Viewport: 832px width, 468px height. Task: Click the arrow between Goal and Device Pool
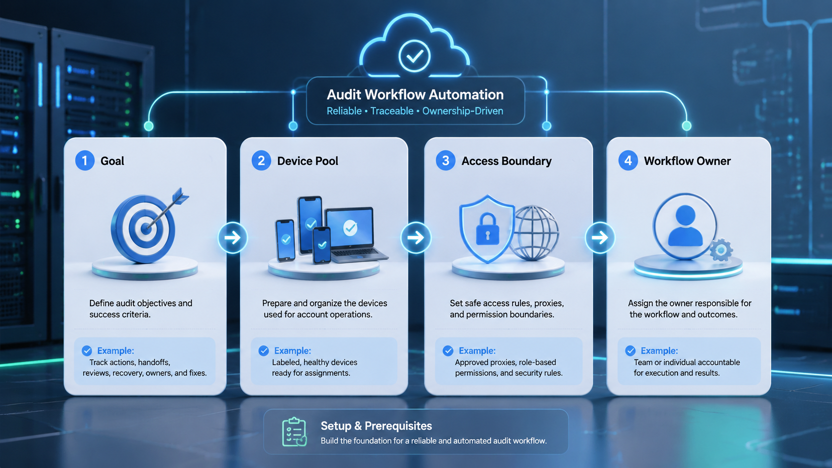click(232, 237)
